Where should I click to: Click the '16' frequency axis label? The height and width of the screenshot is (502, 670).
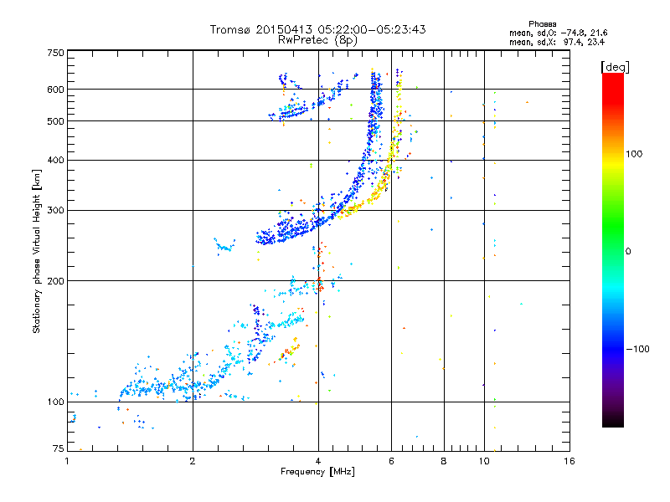click(569, 461)
